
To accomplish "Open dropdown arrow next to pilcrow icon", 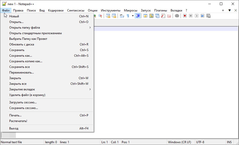I will 133,16.
